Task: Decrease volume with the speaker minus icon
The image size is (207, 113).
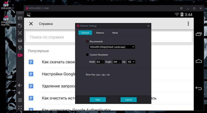Action: (20, 93)
